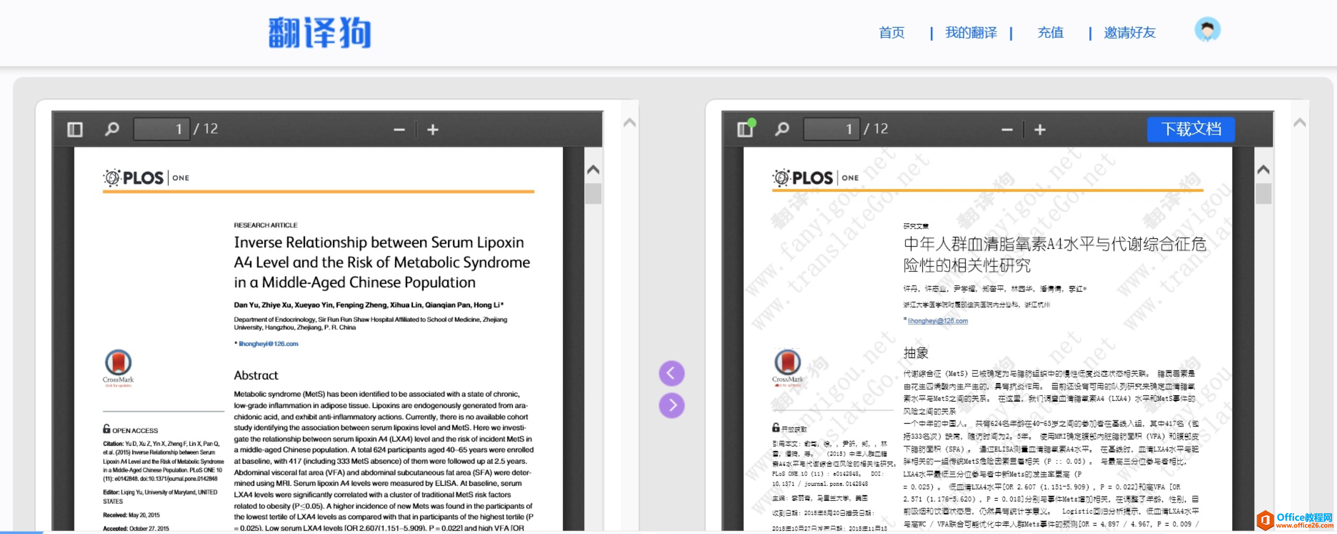Click page number field in left viewer
Screen dimensions: 1337x534
point(162,129)
